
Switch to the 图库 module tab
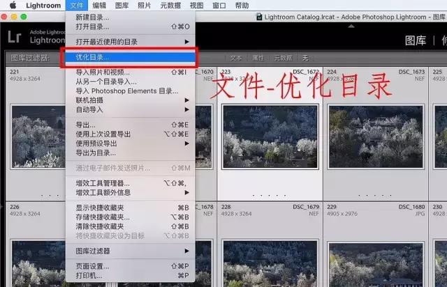pos(416,40)
